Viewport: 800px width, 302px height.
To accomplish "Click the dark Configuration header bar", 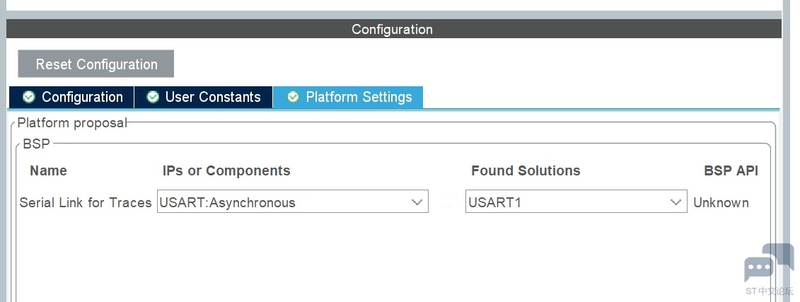I will point(393,28).
